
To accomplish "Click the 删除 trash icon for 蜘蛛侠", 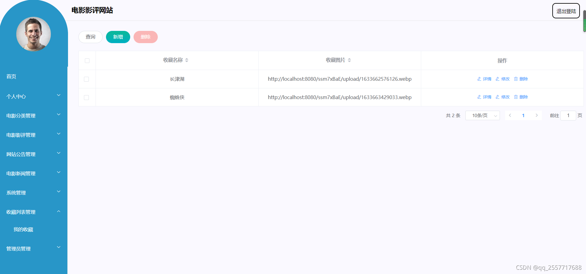I will (x=516, y=97).
